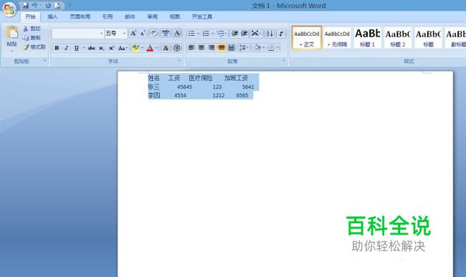Open the 页面布局 ribbon tab
Viewport: 466px width, 277px height.
[80, 16]
